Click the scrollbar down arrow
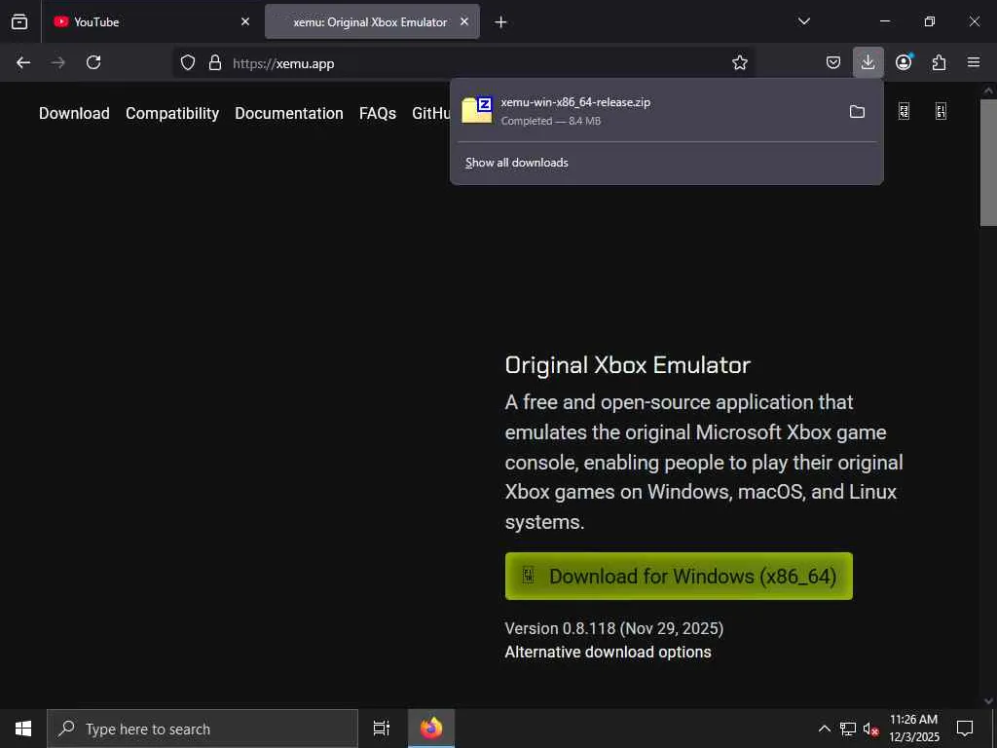 pyautogui.click(x=988, y=701)
